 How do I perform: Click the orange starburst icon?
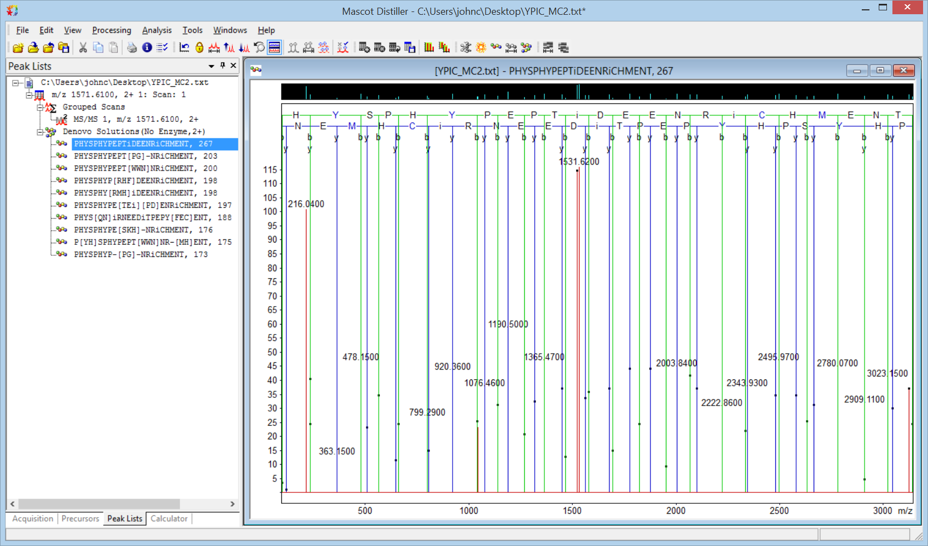click(x=481, y=48)
